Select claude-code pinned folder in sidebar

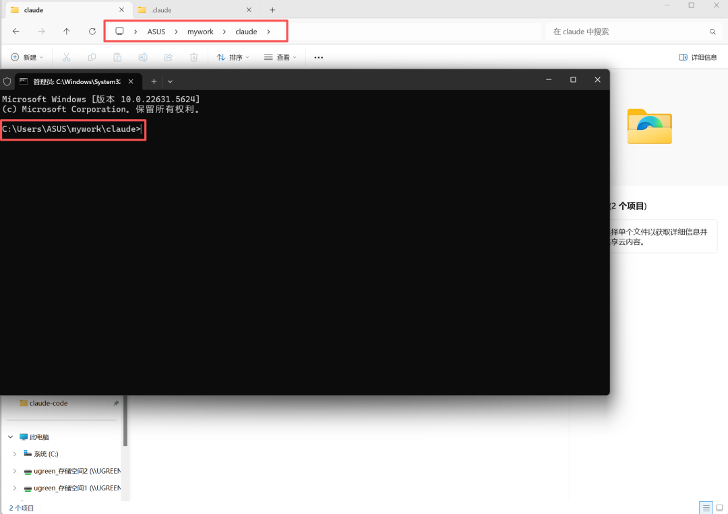pyautogui.click(x=49, y=403)
